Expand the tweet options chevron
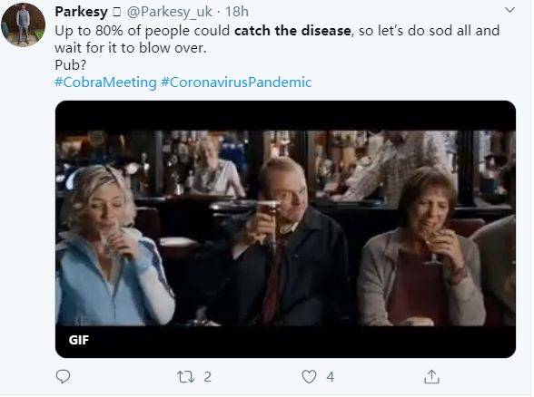The width and height of the screenshot is (534, 397). (x=509, y=10)
